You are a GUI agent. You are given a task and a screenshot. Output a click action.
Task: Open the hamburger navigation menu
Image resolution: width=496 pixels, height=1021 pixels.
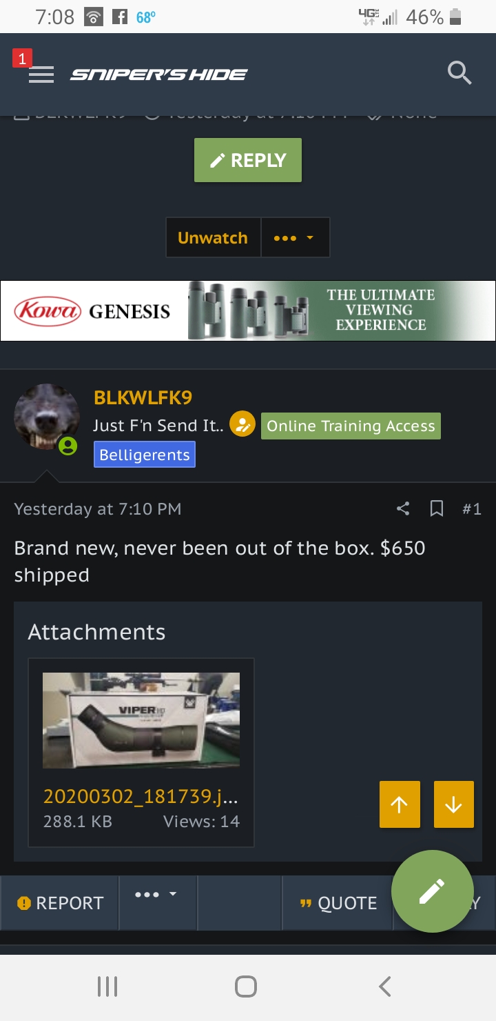(x=41, y=75)
